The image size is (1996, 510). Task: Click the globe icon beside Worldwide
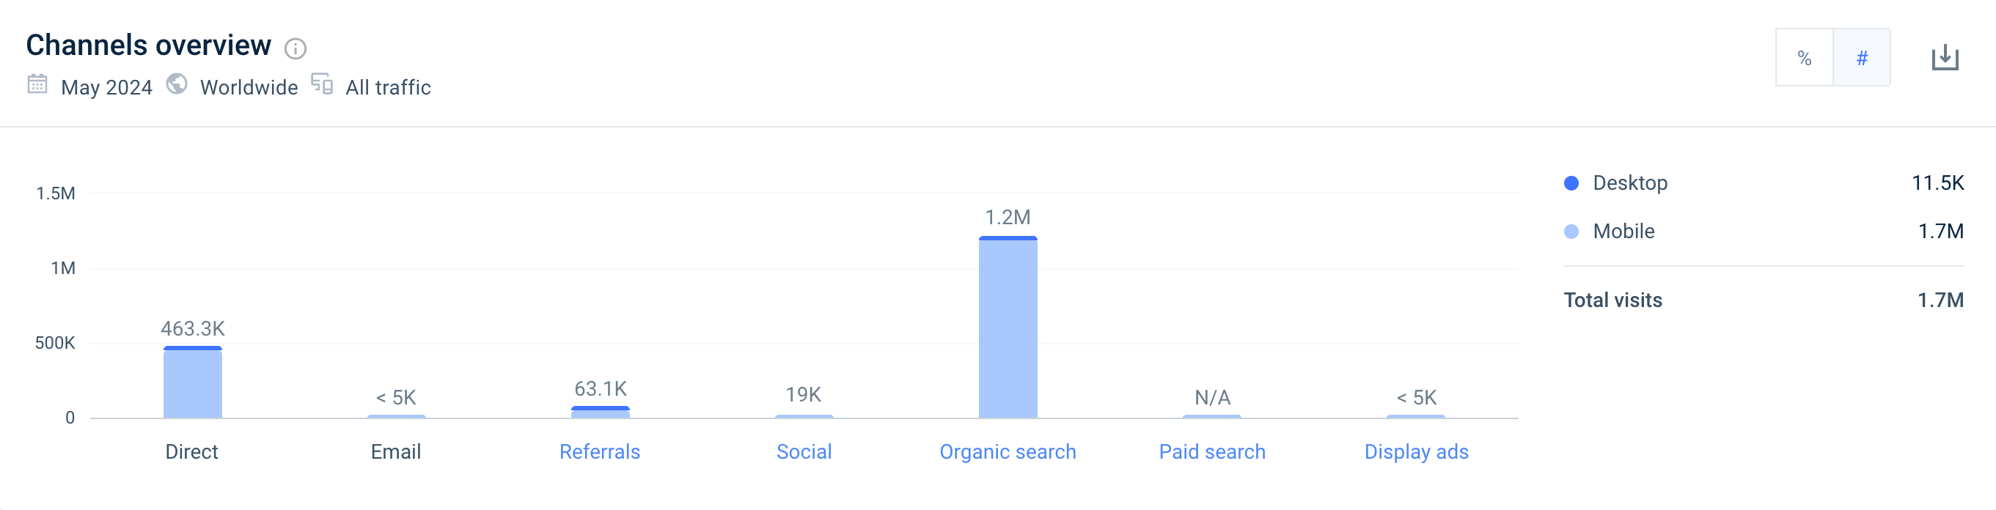[177, 84]
